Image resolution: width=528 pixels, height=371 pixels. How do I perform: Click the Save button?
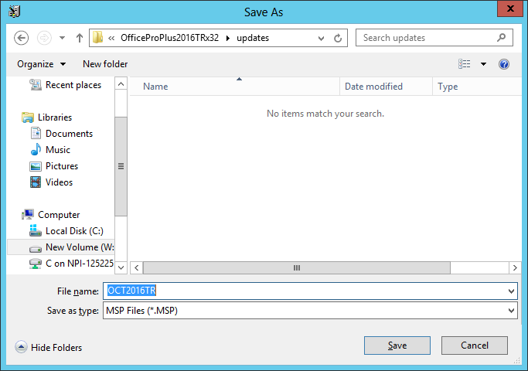click(397, 345)
